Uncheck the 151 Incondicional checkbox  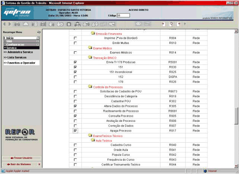pyautogui.click(x=75, y=72)
